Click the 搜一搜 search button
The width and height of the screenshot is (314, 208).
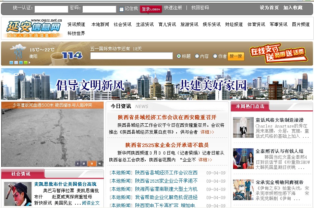coord(236,56)
